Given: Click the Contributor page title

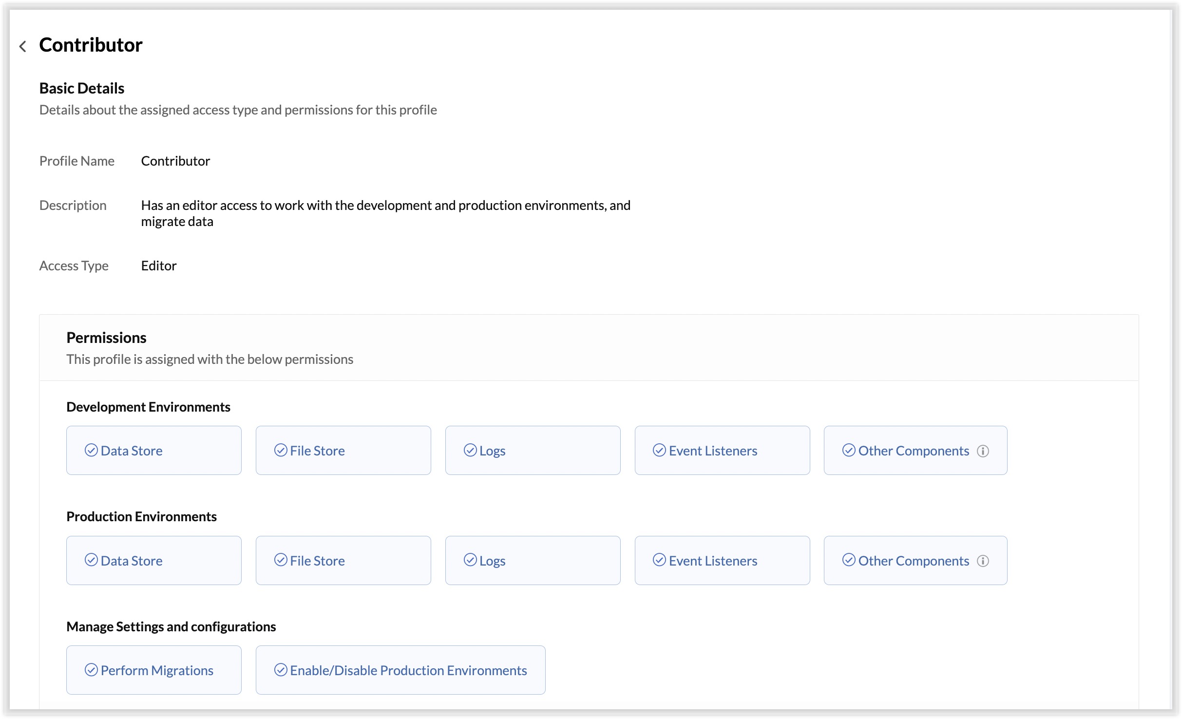Looking at the screenshot, I should 91,45.
